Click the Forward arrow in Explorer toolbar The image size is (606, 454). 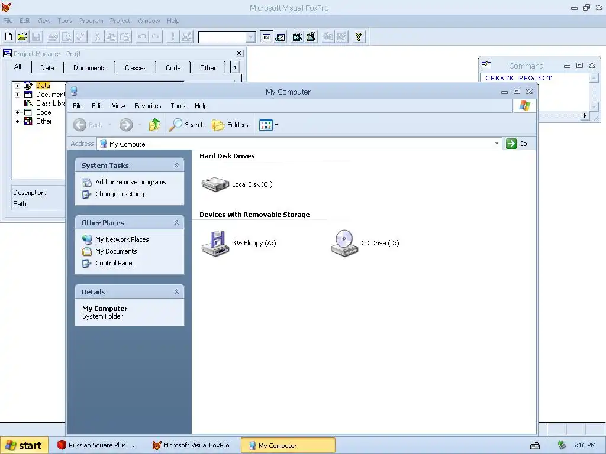126,125
